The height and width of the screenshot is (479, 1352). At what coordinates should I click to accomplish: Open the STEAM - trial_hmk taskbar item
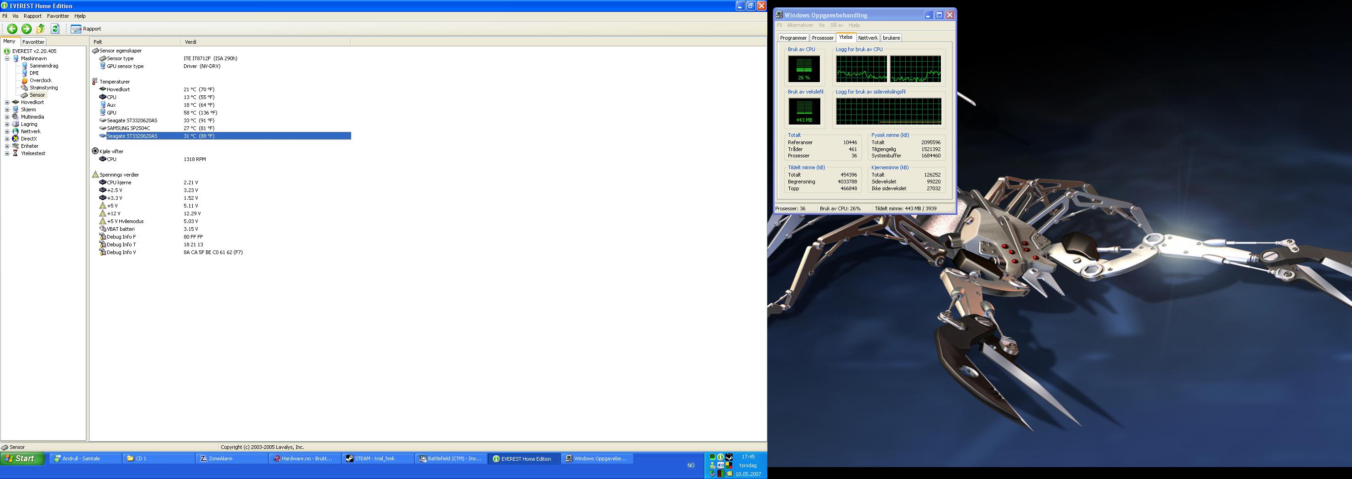(378, 458)
